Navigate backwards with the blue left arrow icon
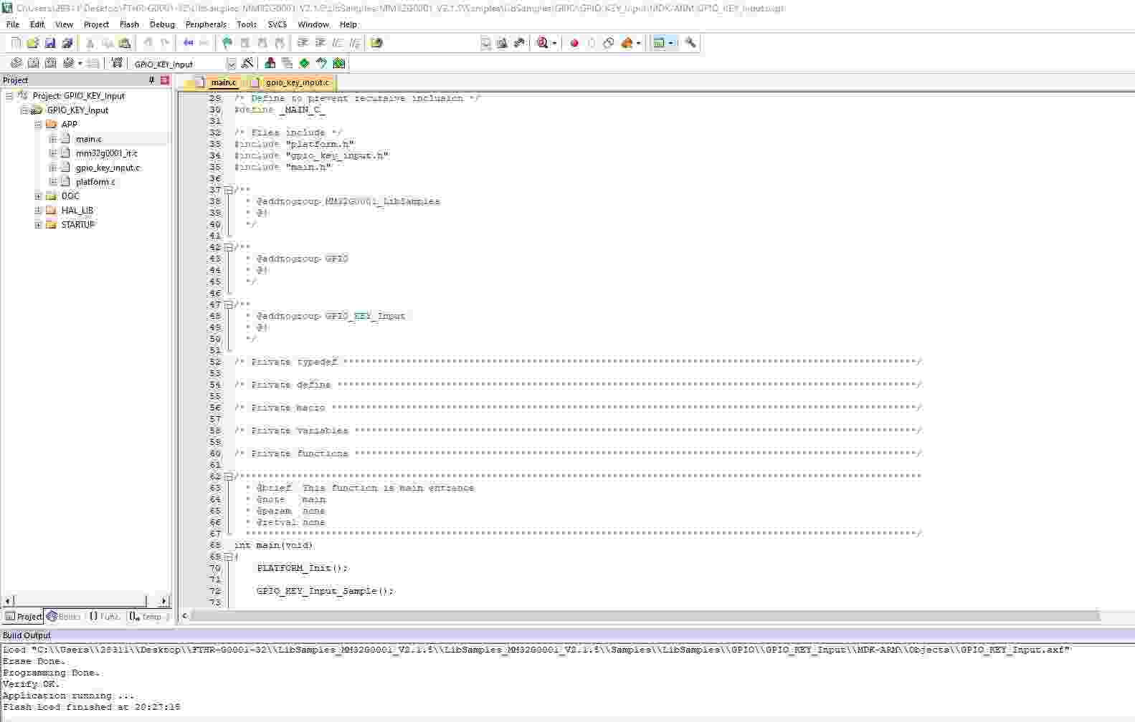Viewport: 1135px width, 722px height. pos(188,43)
